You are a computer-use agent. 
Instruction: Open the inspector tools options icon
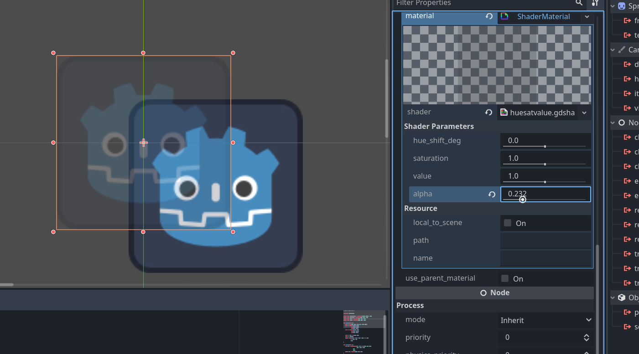pyautogui.click(x=595, y=3)
